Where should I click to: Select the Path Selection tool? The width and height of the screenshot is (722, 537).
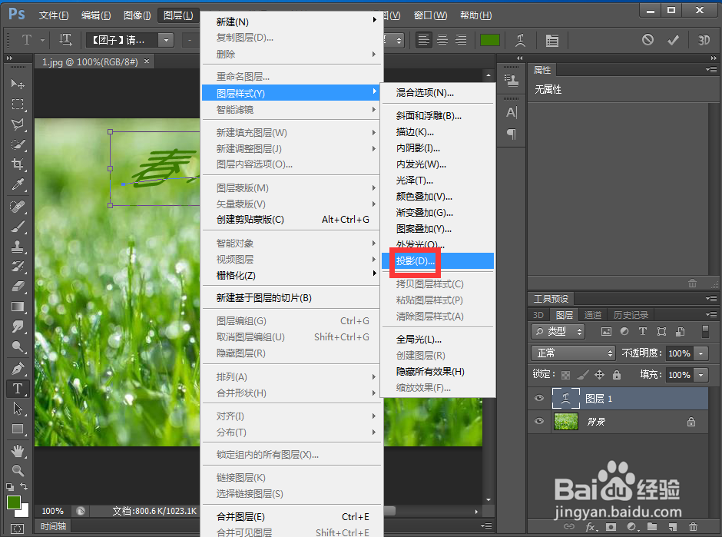tap(18, 409)
